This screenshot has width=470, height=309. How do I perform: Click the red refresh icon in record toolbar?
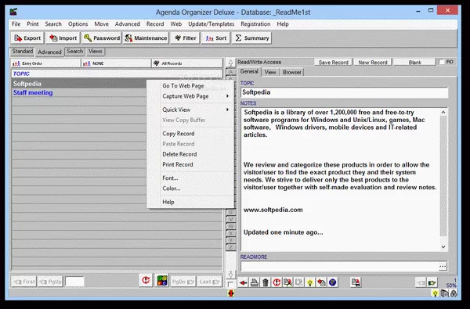277,282
